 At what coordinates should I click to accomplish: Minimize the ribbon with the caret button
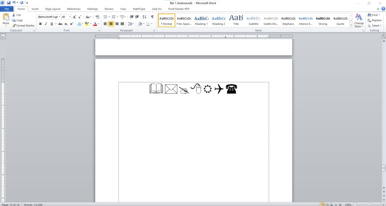[x=378, y=9]
